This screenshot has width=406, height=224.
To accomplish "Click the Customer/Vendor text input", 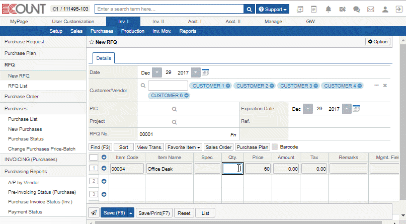I will click(x=168, y=86).
